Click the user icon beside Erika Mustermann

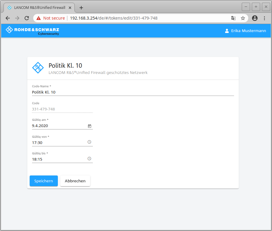coord(227,31)
